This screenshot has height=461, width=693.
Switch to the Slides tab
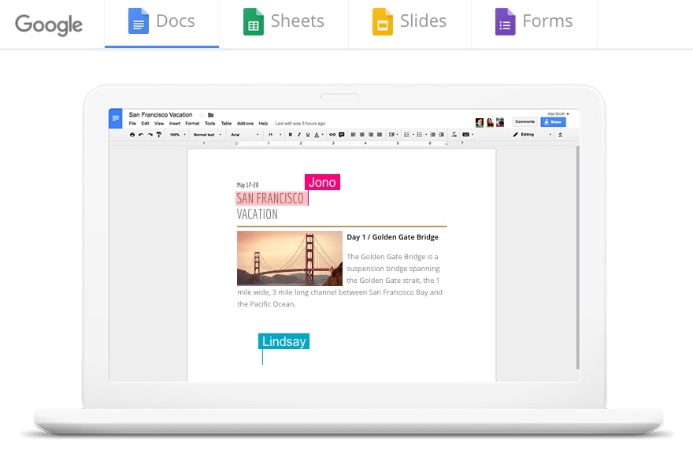pyautogui.click(x=409, y=24)
